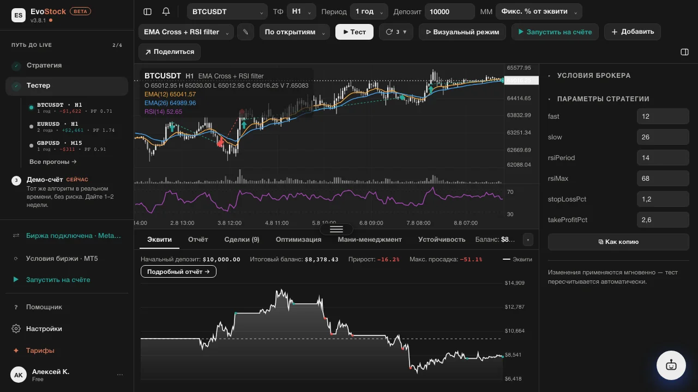Open Помощник in sidebar
698x392 pixels.
67,307
